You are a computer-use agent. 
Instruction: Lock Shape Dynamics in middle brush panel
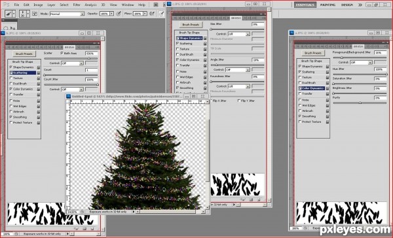coord(205,38)
